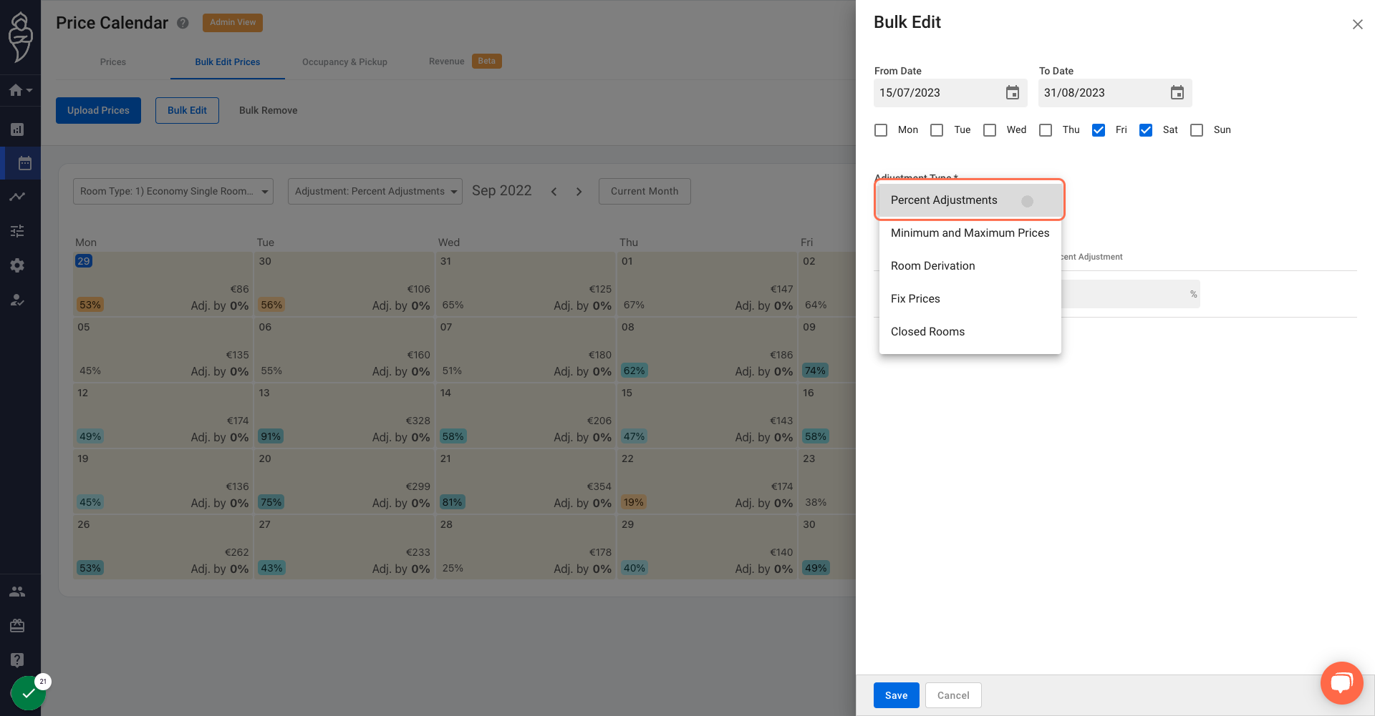
Task: Click Bulk Remove
Action: point(268,110)
